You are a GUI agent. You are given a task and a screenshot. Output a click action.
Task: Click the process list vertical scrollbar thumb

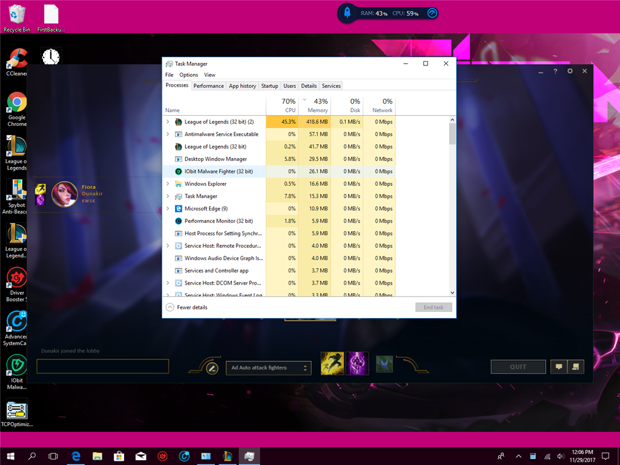(x=452, y=134)
